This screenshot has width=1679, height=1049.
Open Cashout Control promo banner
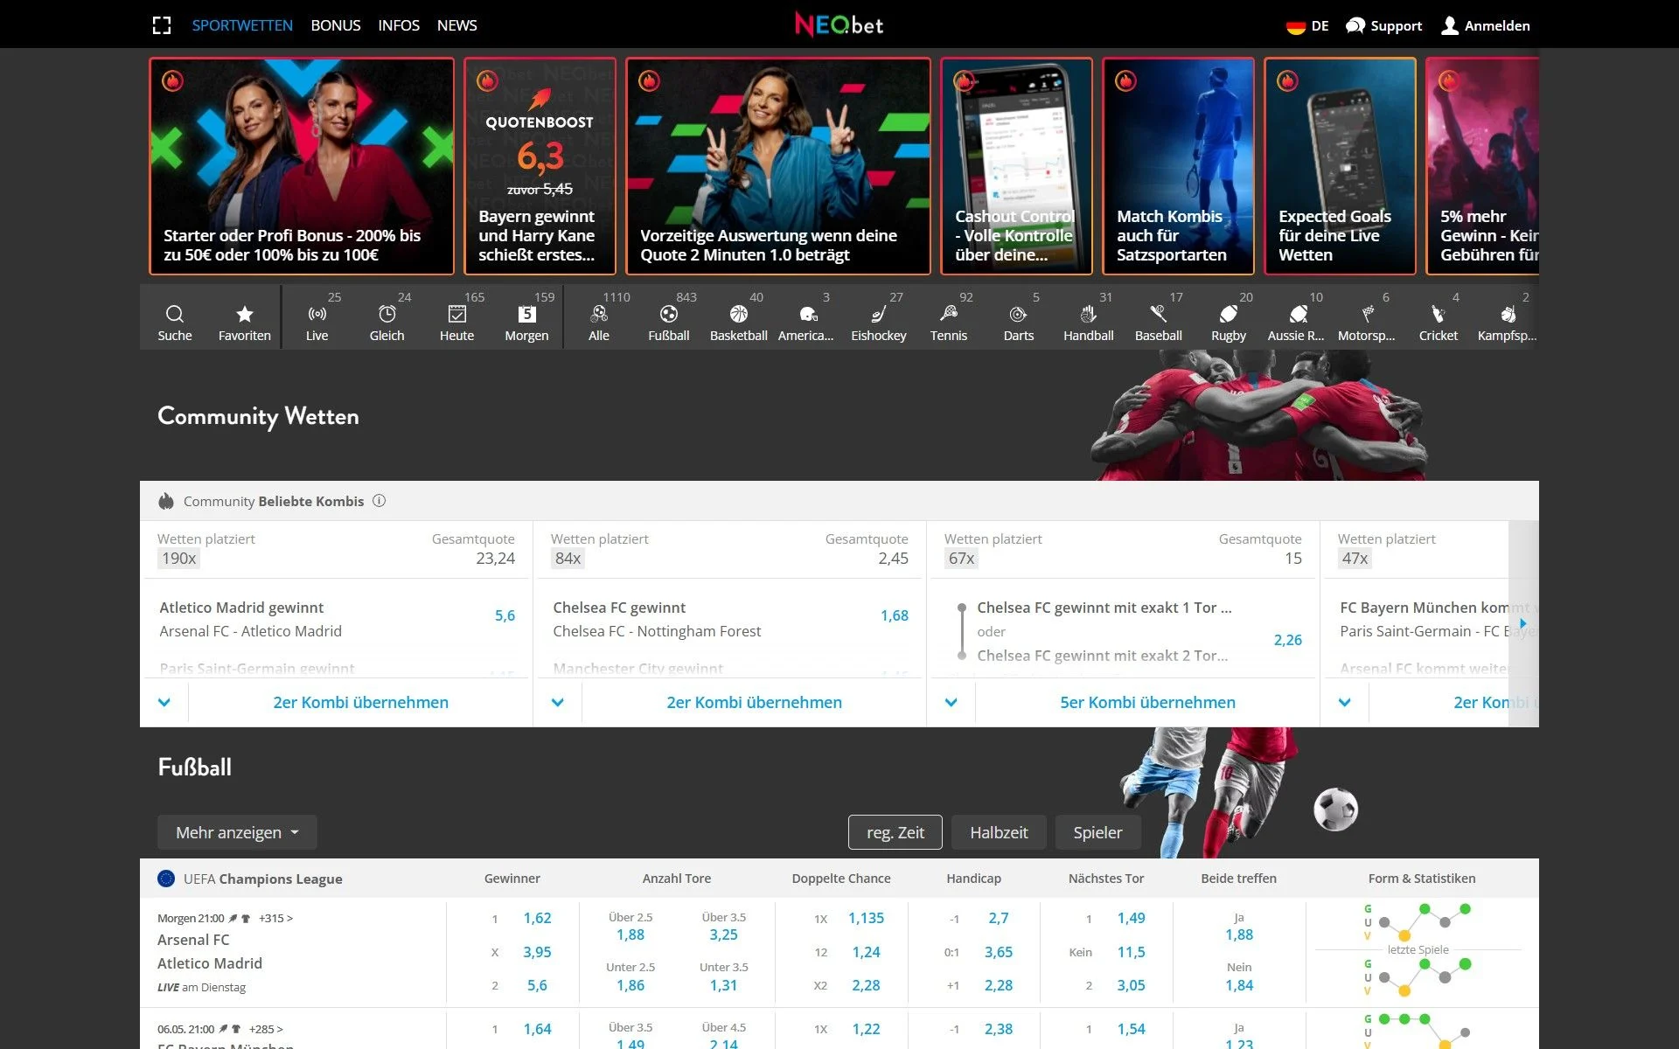click(x=1016, y=166)
